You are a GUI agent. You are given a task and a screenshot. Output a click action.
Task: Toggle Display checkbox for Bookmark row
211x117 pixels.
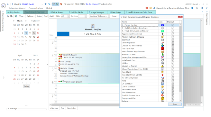[x=173, y=40]
